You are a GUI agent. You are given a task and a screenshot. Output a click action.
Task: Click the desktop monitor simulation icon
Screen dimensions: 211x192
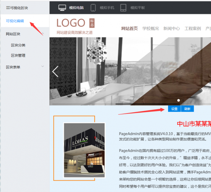coord(62,8)
